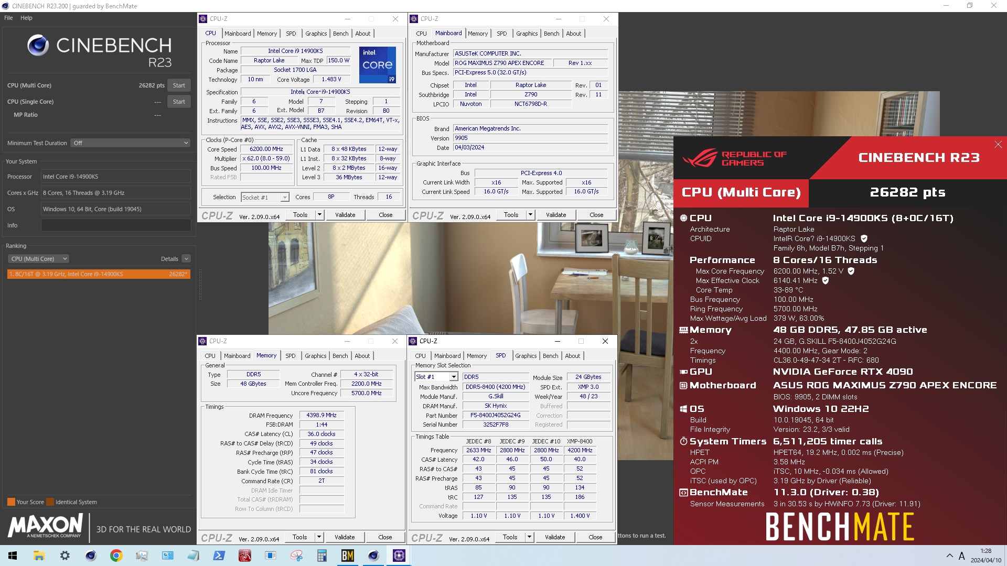
Task: Start the CPU (Single Core) test
Action: (x=179, y=102)
